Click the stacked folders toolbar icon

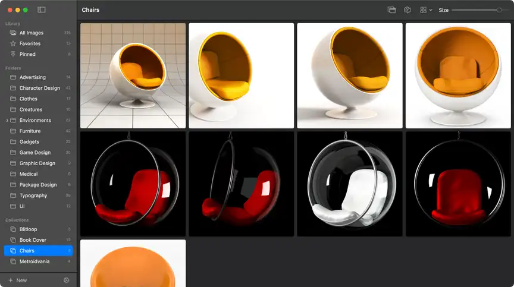391,10
